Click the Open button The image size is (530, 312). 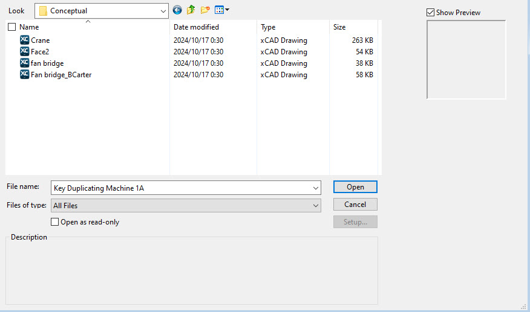pyautogui.click(x=355, y=187)
